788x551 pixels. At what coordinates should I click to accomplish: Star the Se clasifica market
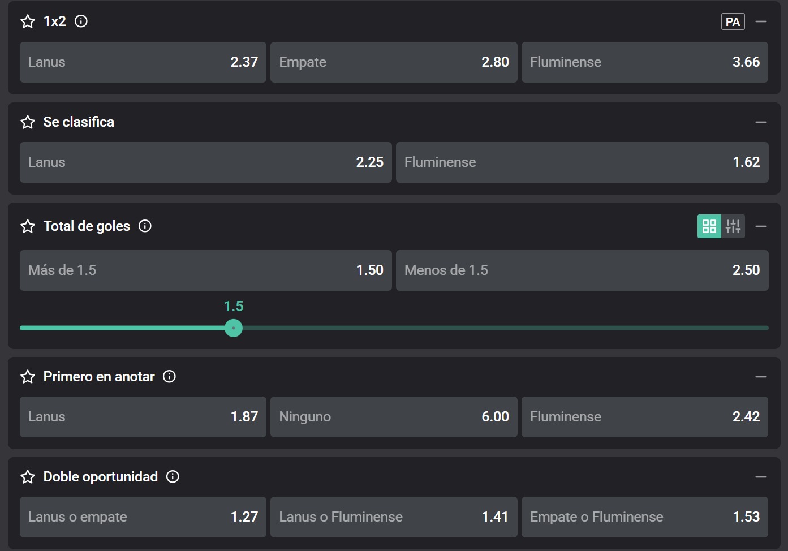click(x=28, y=122)
